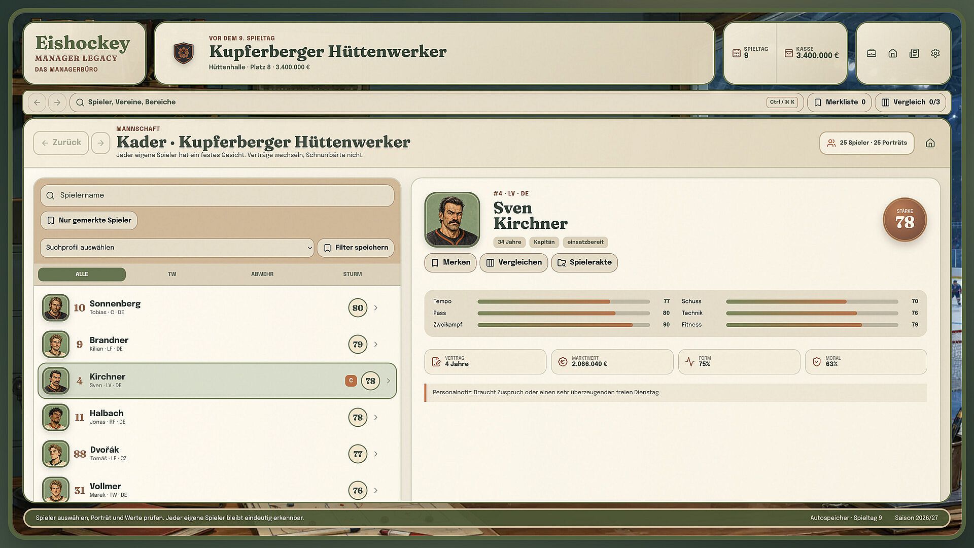Open the newspaper icon in top bar

914,53
